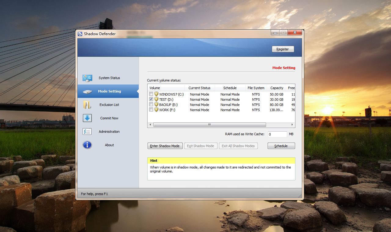Click NTFS file system cell of BACKUP (E:)
Viewport: 391px width, 232px height.
coord(256,105)
